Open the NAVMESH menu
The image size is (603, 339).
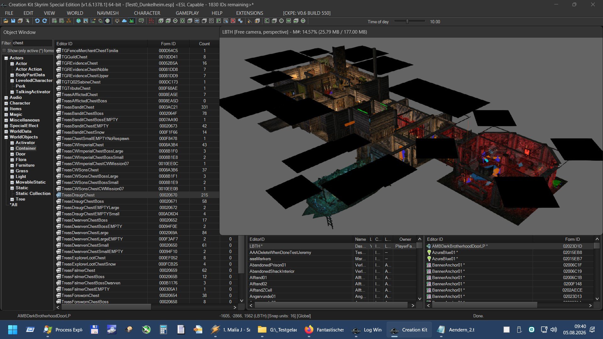(x=108, y=13)
